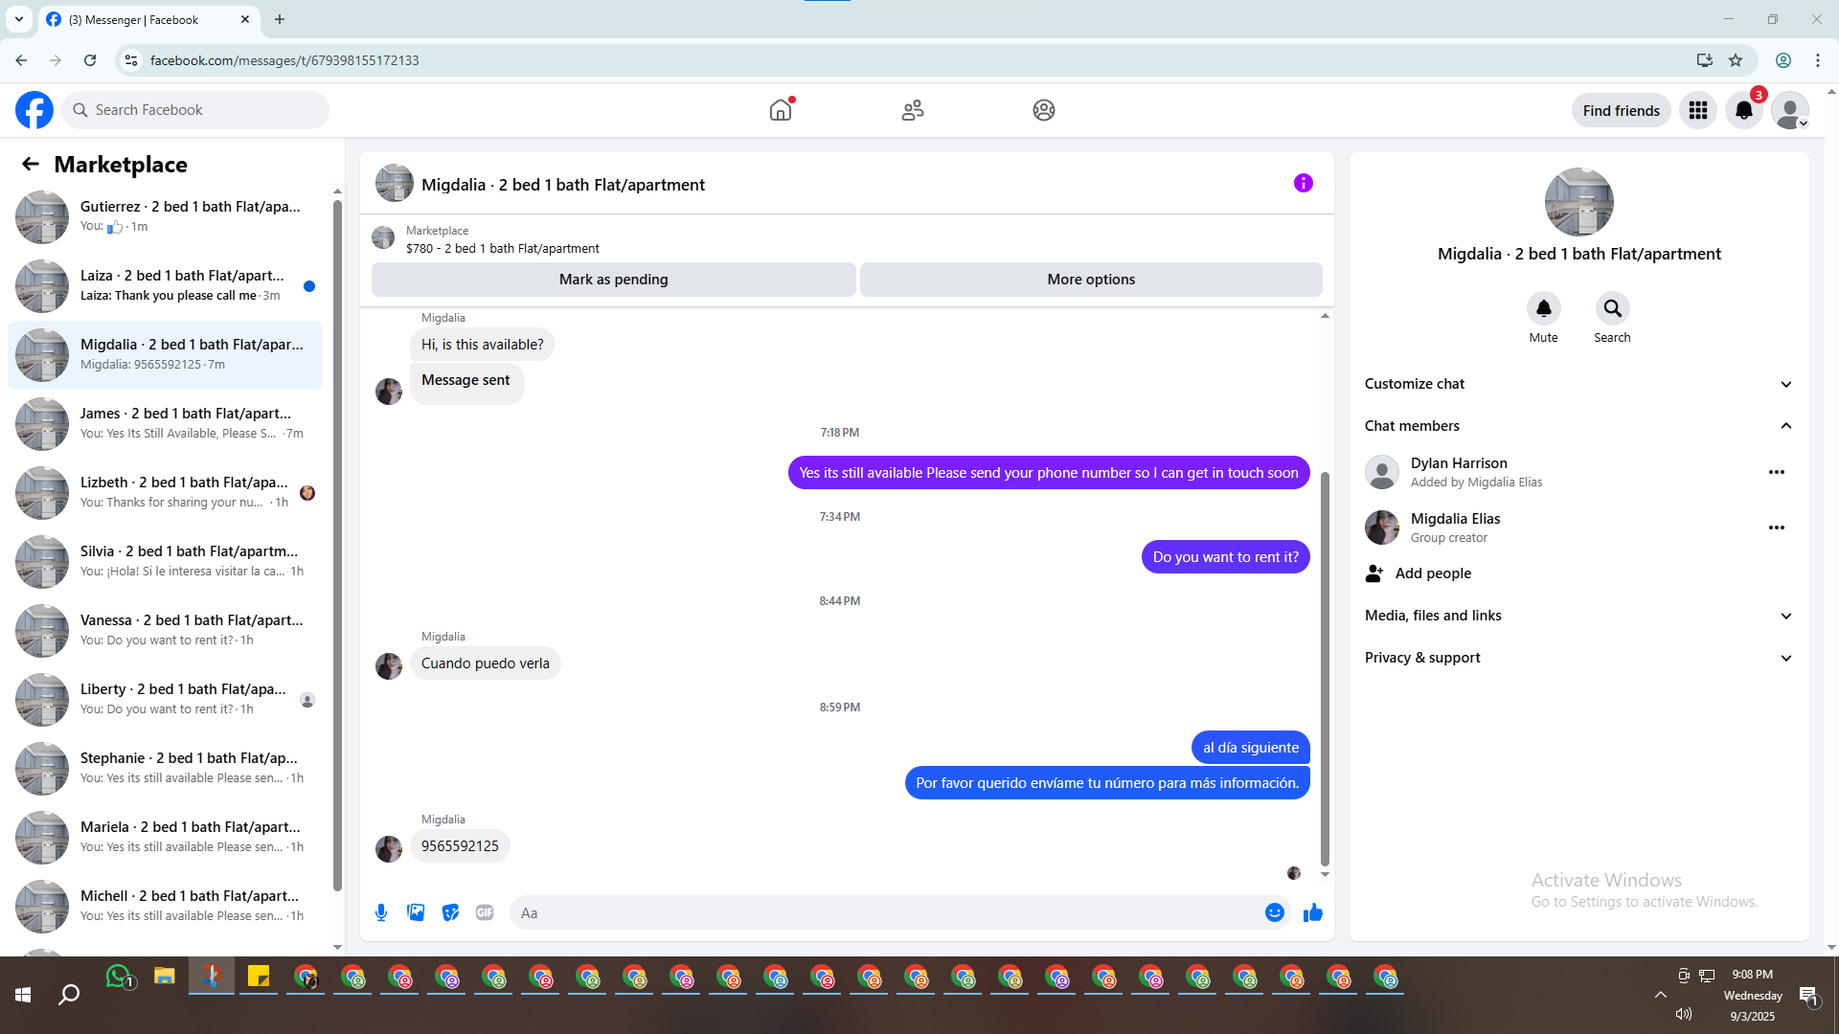Screen dimensions: 1839x1034
Task: Open Windows taskbar search
Action: (69, 996)
